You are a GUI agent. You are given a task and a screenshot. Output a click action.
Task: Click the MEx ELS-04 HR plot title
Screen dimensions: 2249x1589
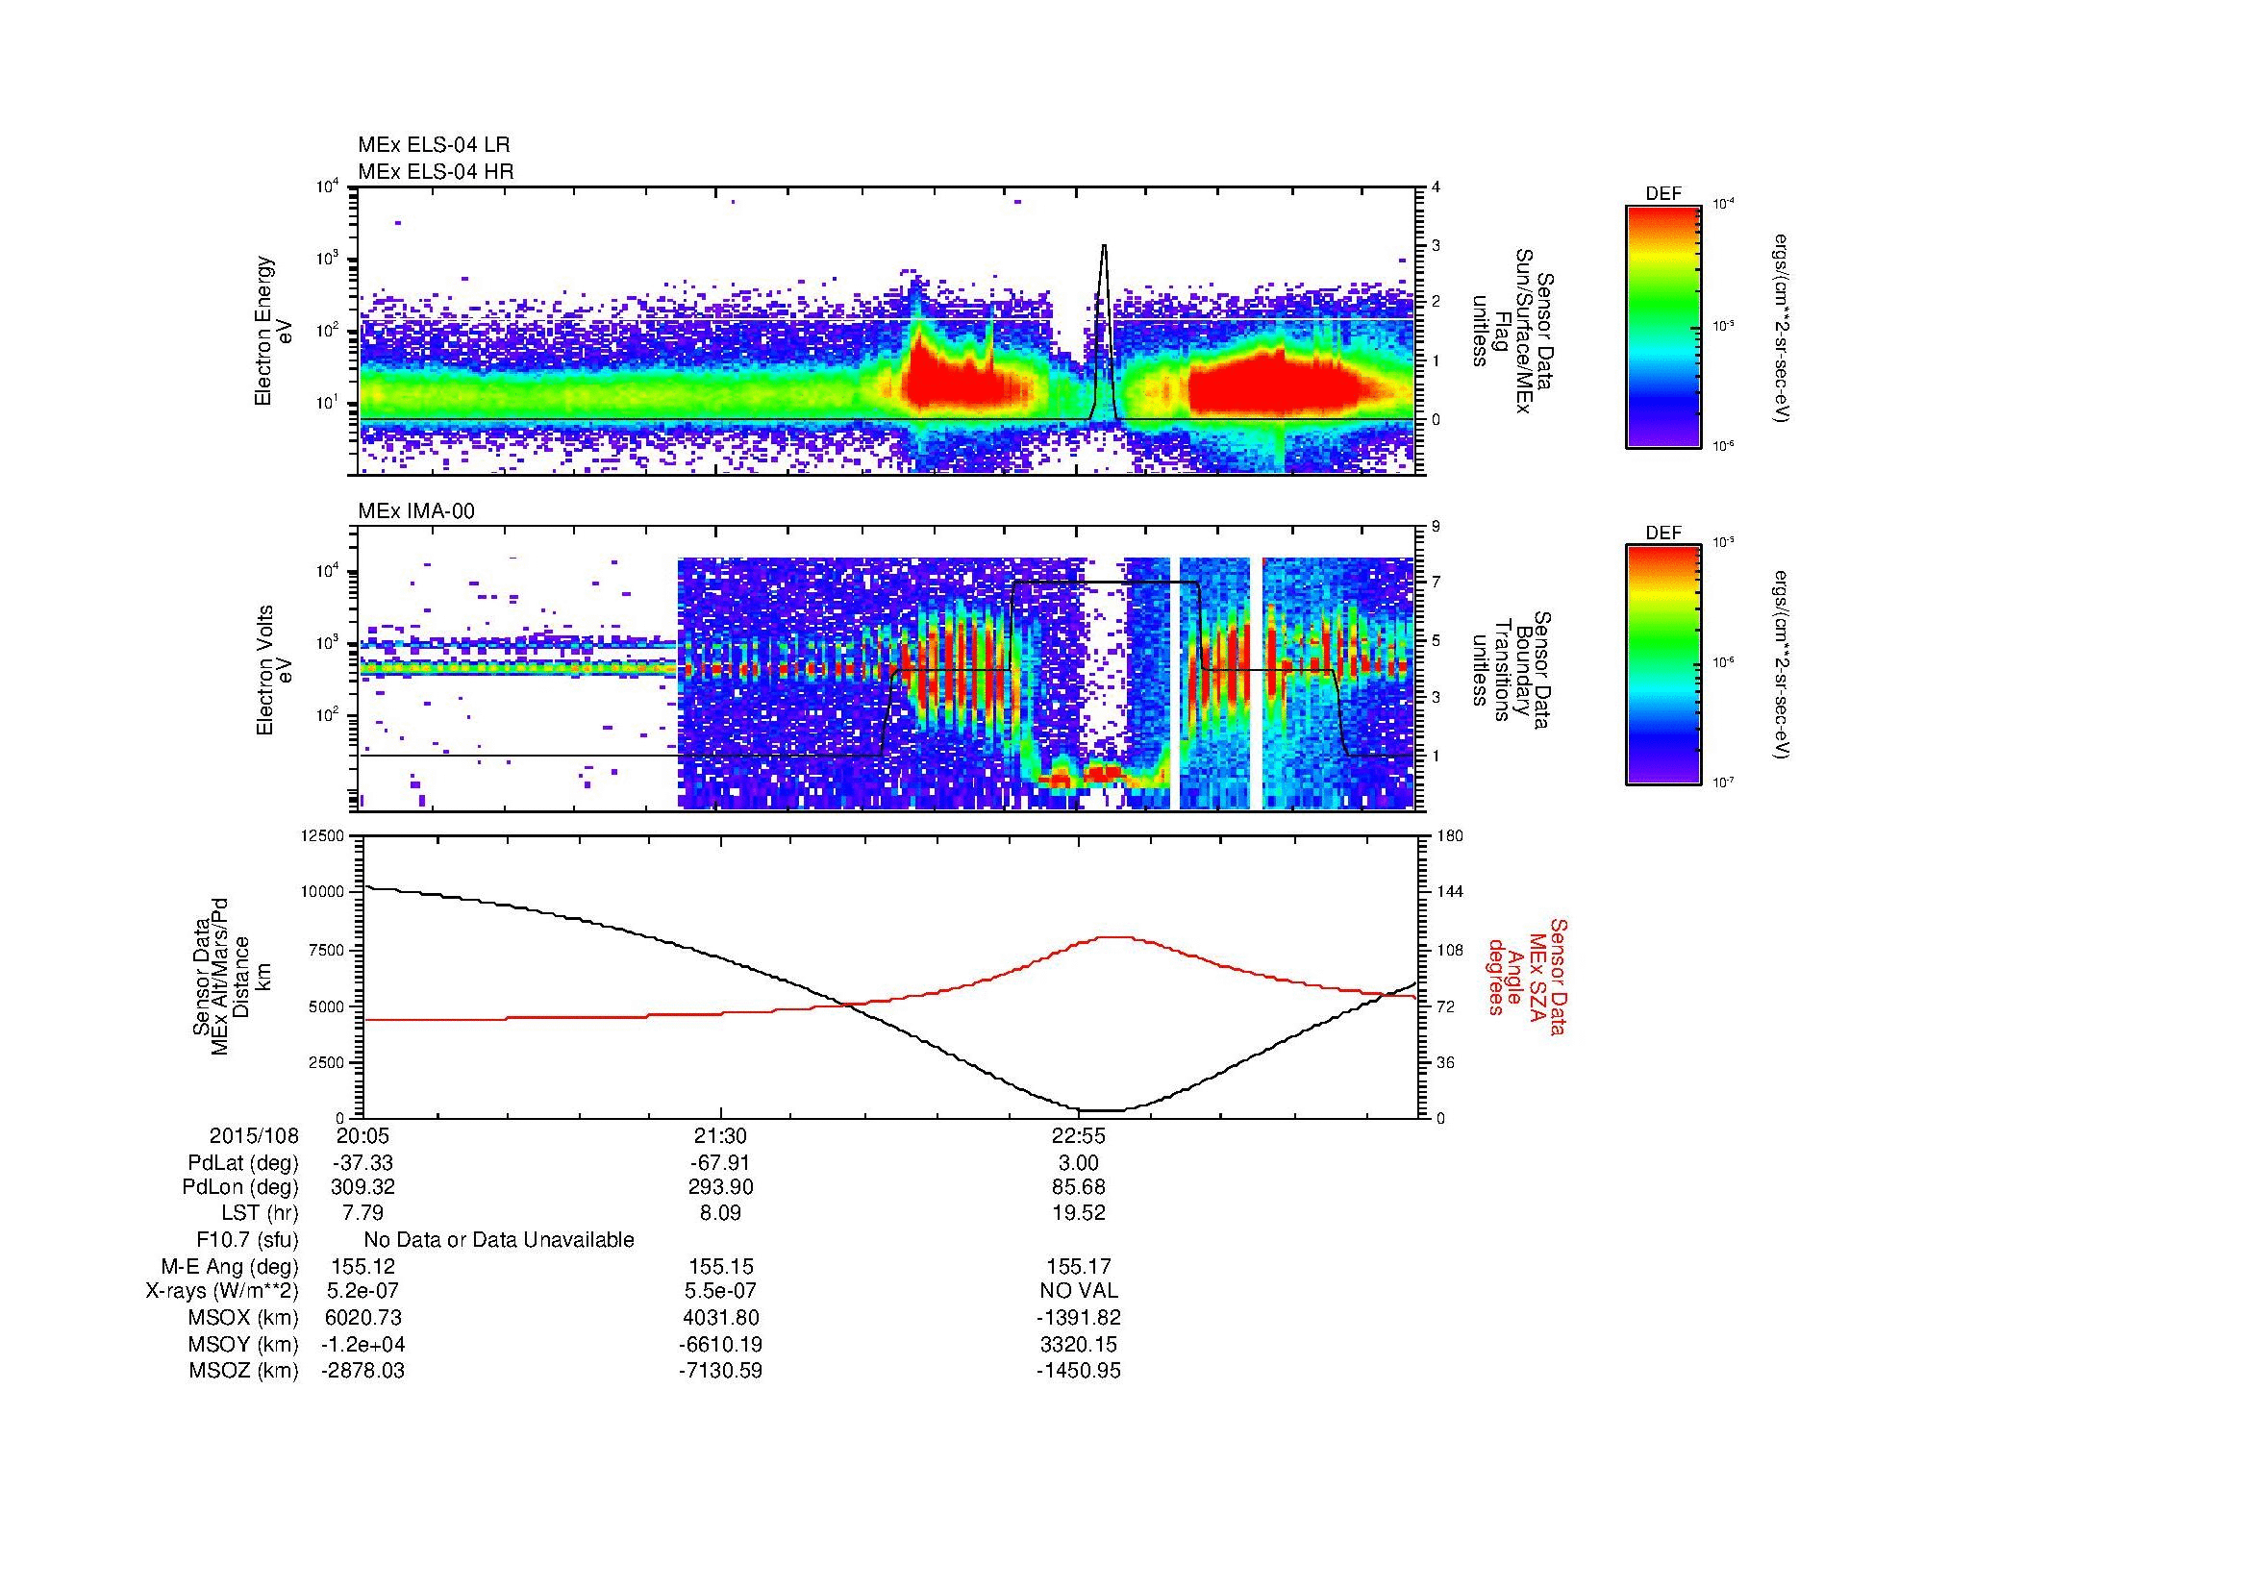435,171
